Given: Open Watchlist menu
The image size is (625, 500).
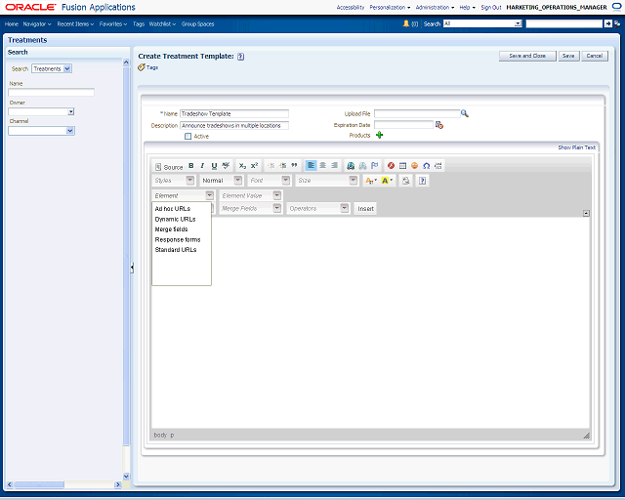Looking at the screenshot, I should pos(162,23).
